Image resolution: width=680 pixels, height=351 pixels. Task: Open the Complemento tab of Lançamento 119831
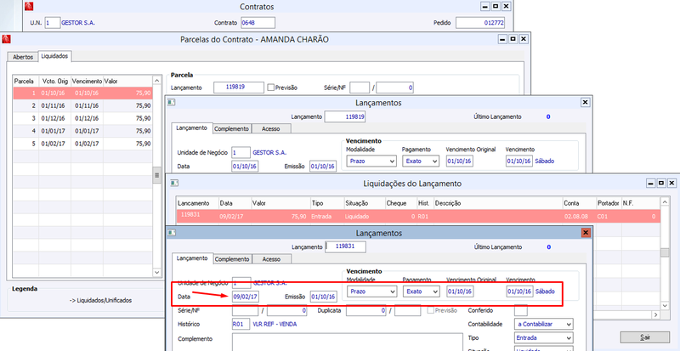[x=232, y=259]
